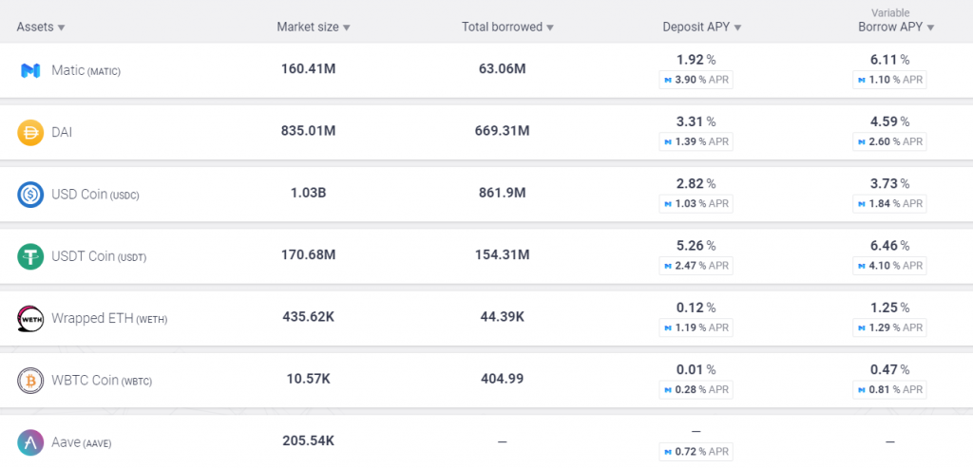
Task: Click the USDT Tether icon
Action: click(x=30, y=256)
